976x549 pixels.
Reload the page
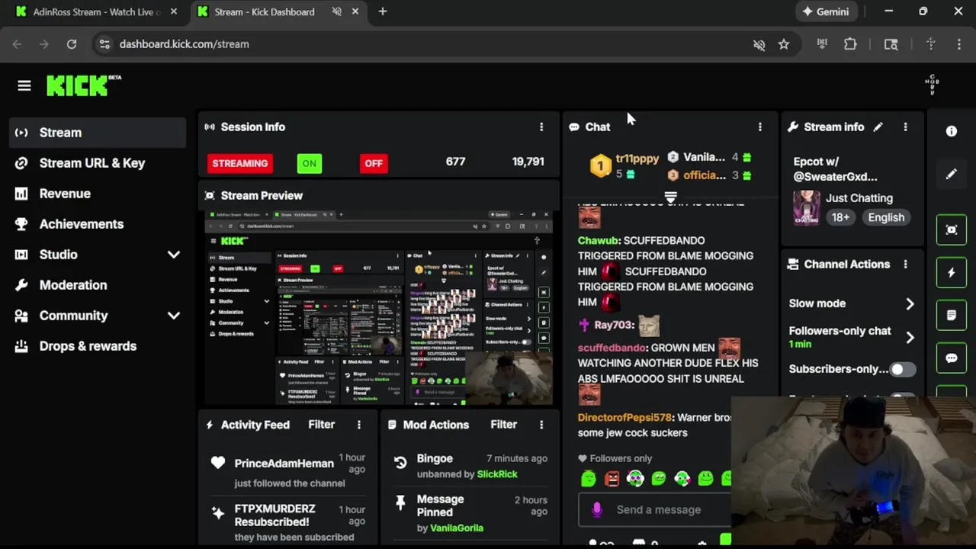pos(72,44)
